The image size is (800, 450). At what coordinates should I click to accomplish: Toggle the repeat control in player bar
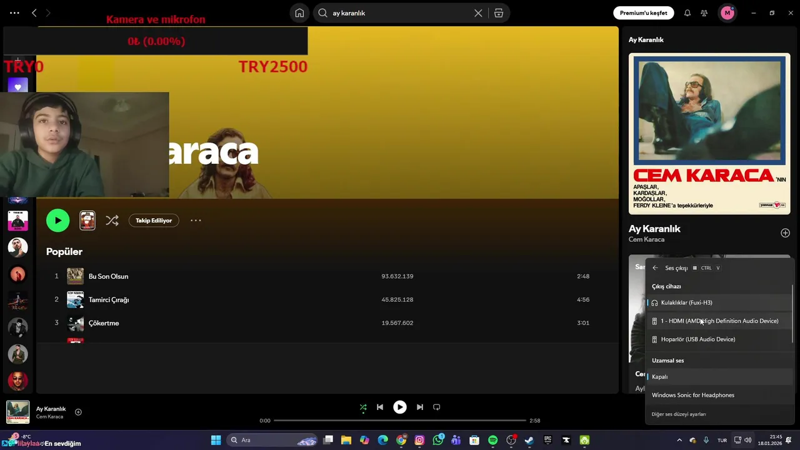437,407
